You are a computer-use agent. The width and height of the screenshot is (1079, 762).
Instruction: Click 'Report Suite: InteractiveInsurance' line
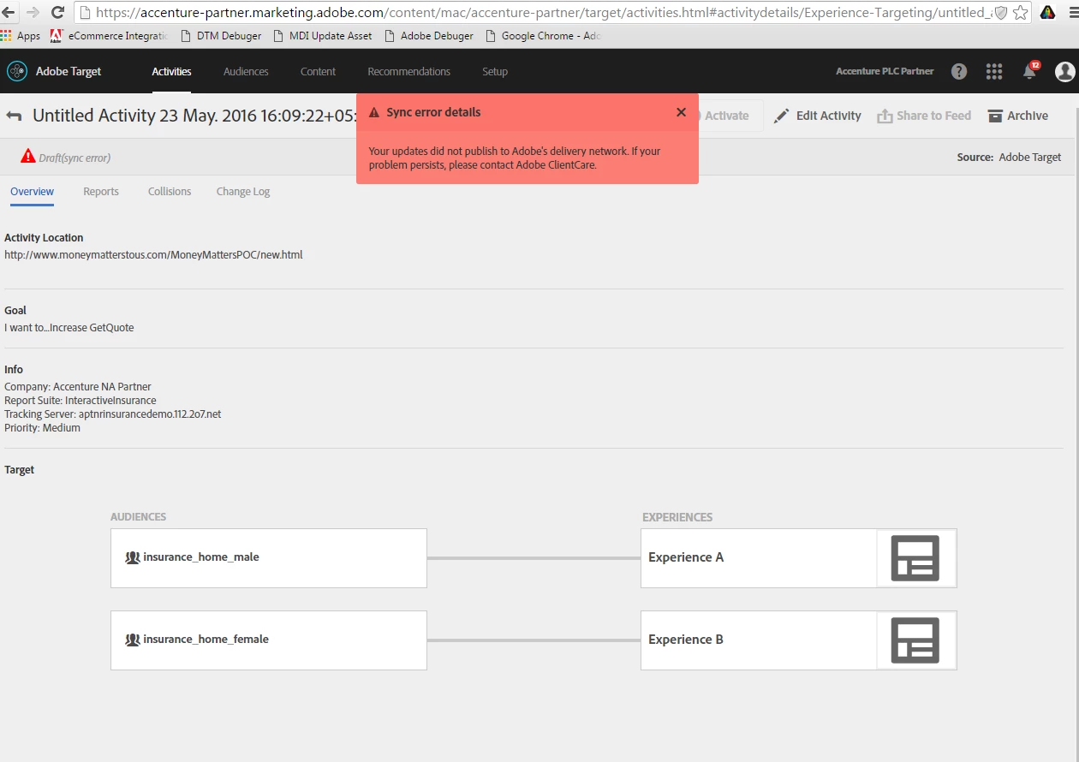point(80,401)
